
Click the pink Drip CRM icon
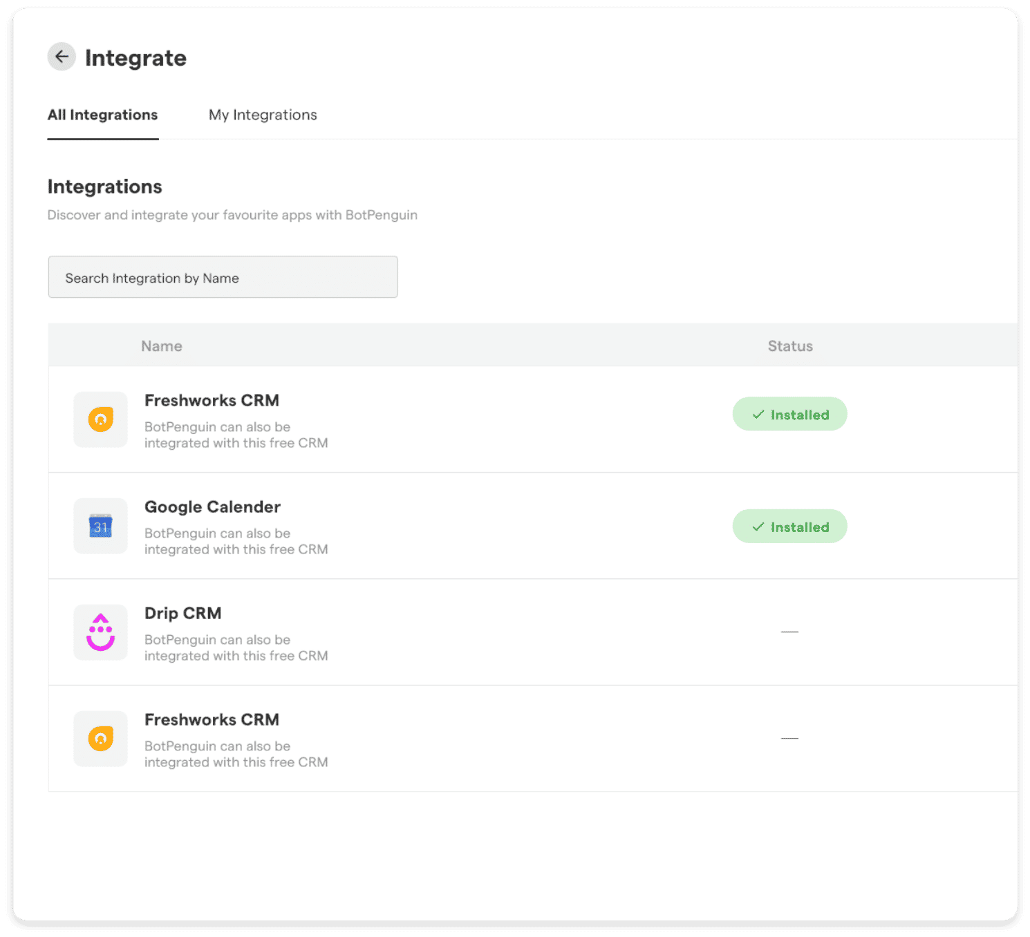[100, 632]
